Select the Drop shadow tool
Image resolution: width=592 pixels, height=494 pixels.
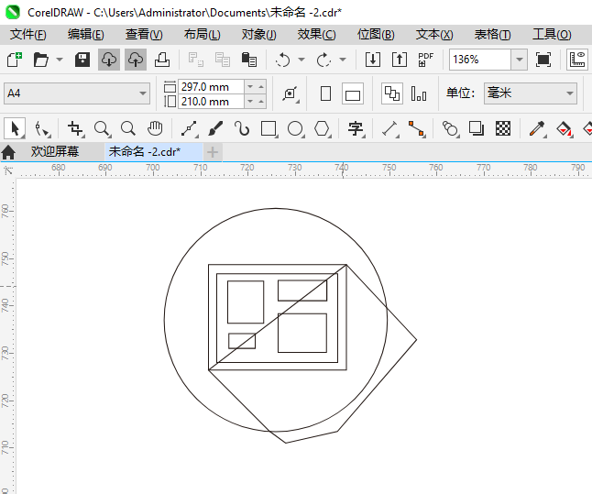coord(477,129)
